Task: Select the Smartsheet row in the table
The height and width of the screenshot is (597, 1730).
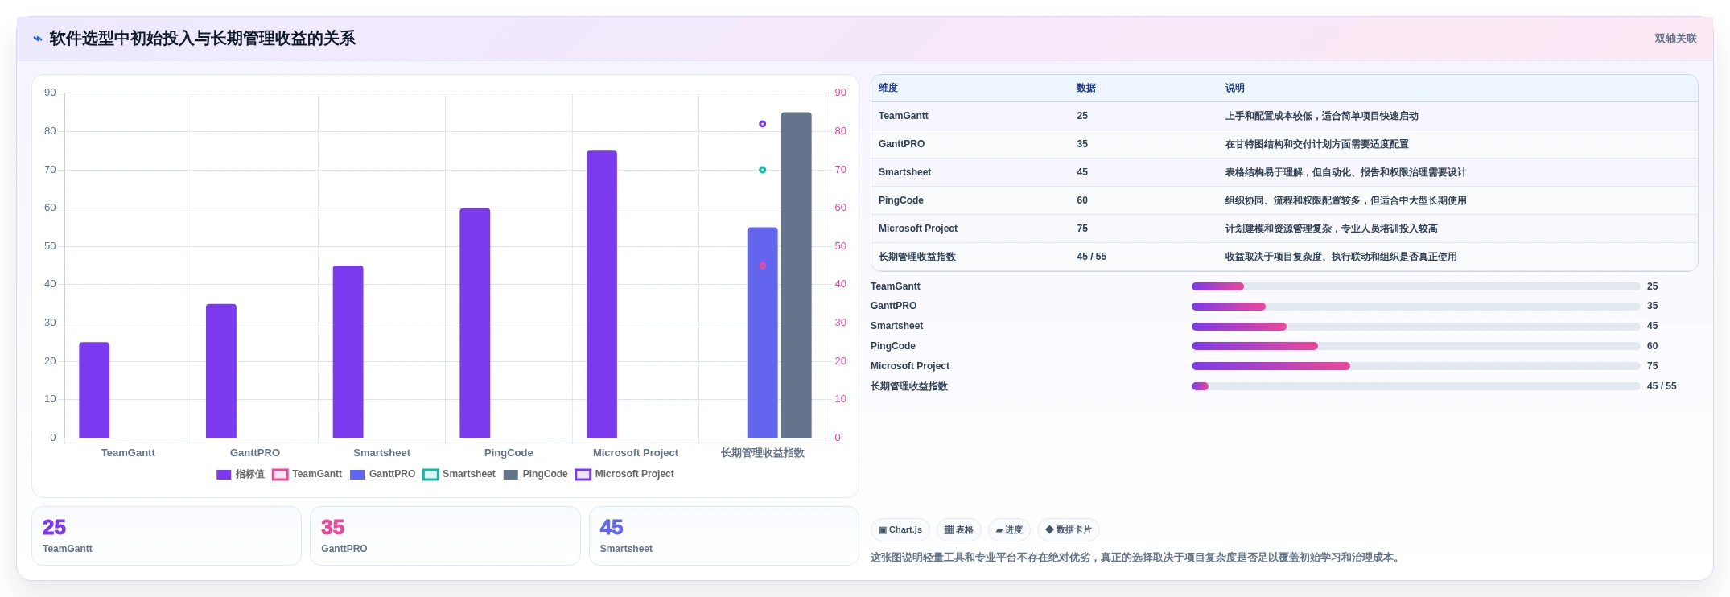Action: tap(1284, 172)
